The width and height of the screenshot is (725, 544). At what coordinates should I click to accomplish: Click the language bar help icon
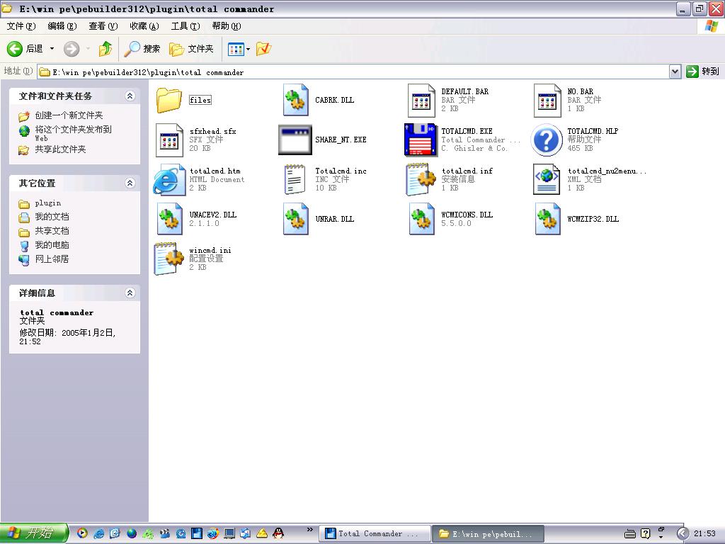pyautogui.click(x=646, y=534)
